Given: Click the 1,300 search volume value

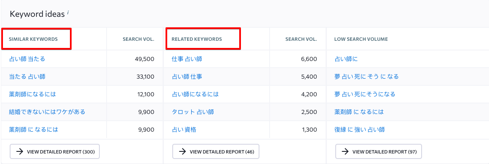Looking at the screenshot, I should coord(310,130).
